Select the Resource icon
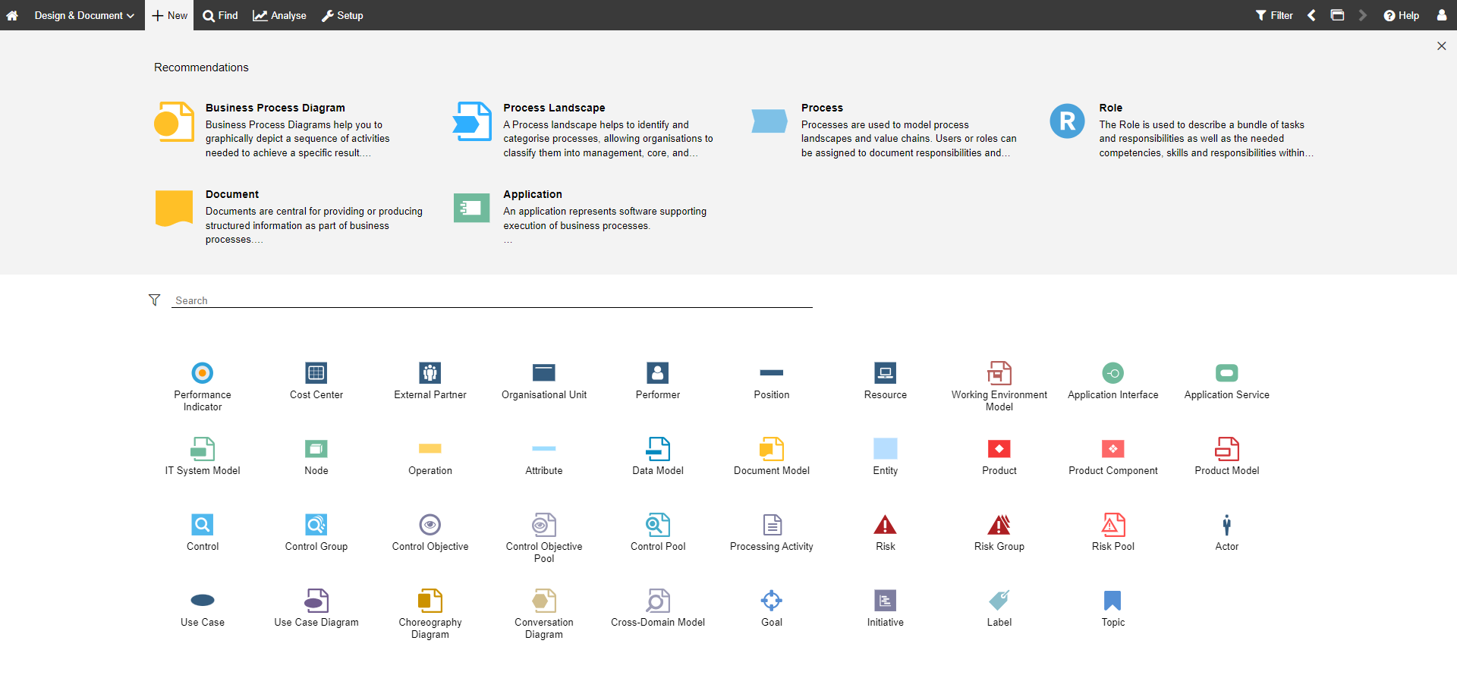The height and width of the screenshot is (697, 1457). click(x=886, y=372)
